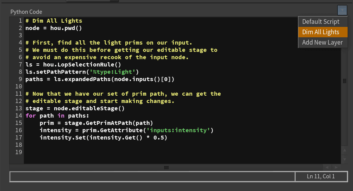Place cursor on line number 14
This screenshot has height=191, width=353.
pyautogui.click(x=19, y=115)
